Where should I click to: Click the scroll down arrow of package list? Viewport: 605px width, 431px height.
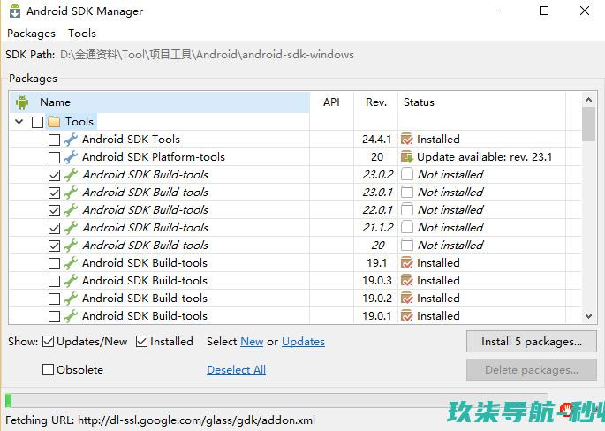click(x=589, y=316)
